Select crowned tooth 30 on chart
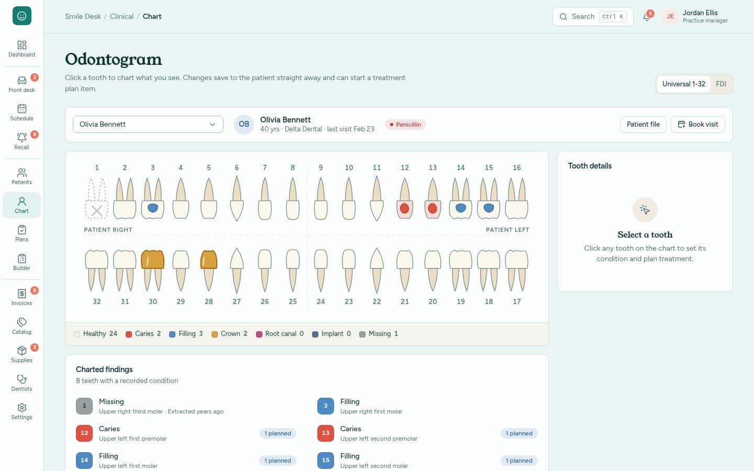Viewport: 754px width, 471px height. point(153,270)
